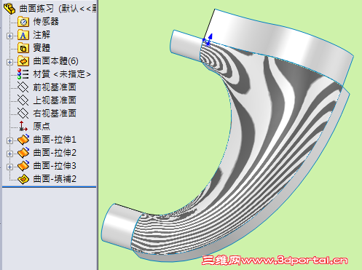Select the 曲面-填補2 label
The image size is (362, 270).
tap(55, 179)
